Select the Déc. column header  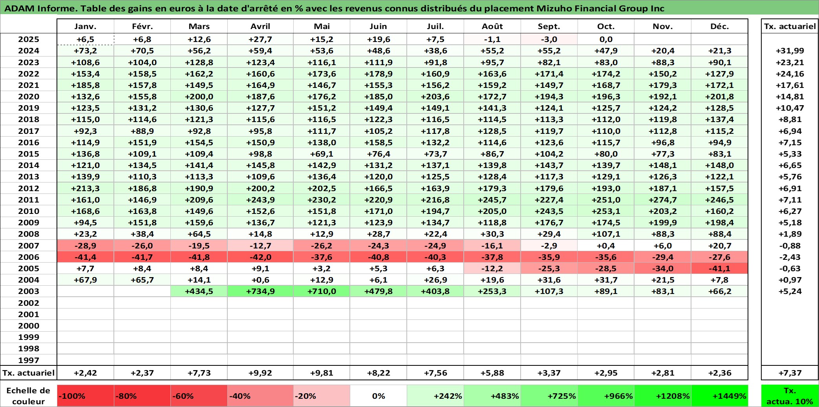(720, 26)
